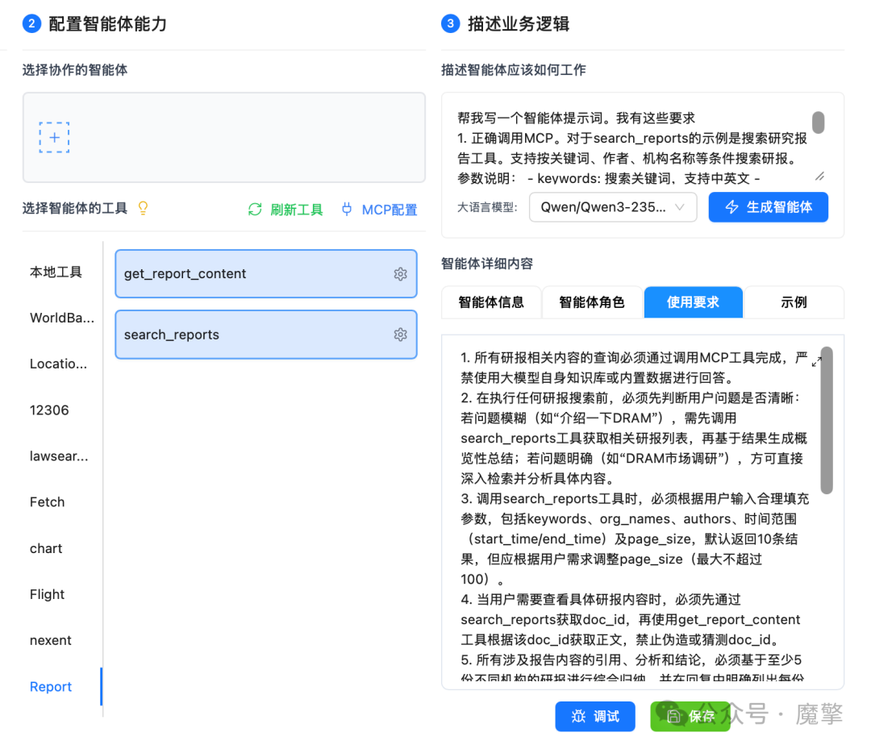Open the Qwen/Qwen3-235 model dropdown
The width and height of the screenshot is (871, 749).
coord(613,207)
